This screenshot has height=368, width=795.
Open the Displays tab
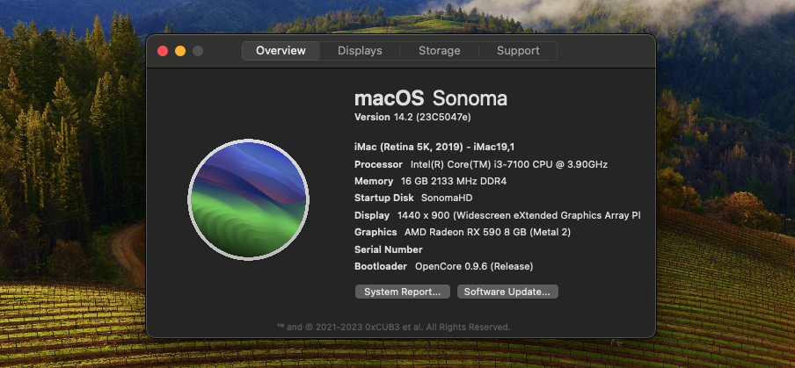[360, 51]
